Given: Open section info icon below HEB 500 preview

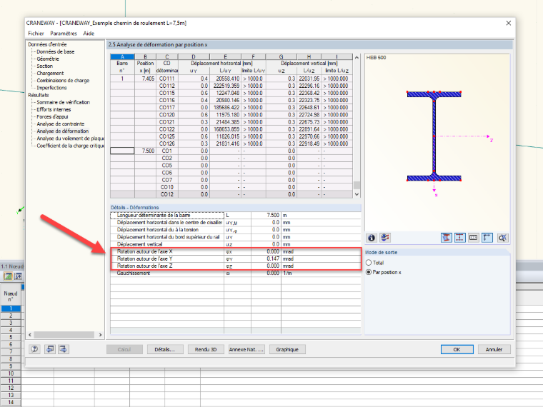Looking at the screenshot, I should tap(372, 238).
